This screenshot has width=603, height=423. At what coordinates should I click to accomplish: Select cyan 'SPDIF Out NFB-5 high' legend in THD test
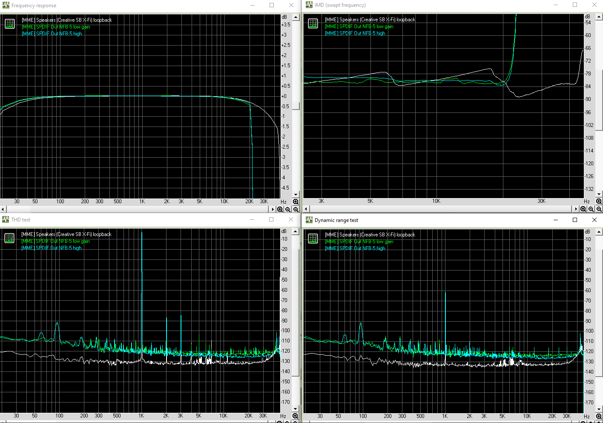[x=52, y=248]
